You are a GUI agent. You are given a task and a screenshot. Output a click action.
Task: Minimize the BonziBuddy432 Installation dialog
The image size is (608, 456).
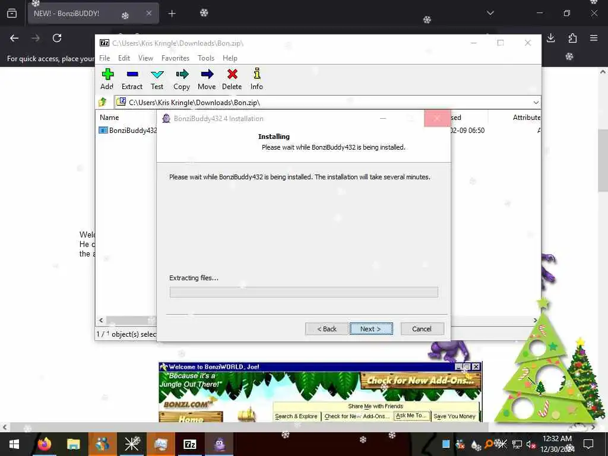coord(383,118)
